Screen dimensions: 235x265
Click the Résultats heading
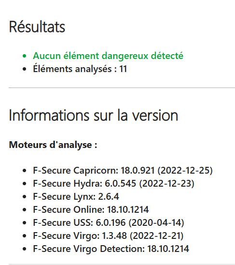pyautogui.click(x=37, y=27)
